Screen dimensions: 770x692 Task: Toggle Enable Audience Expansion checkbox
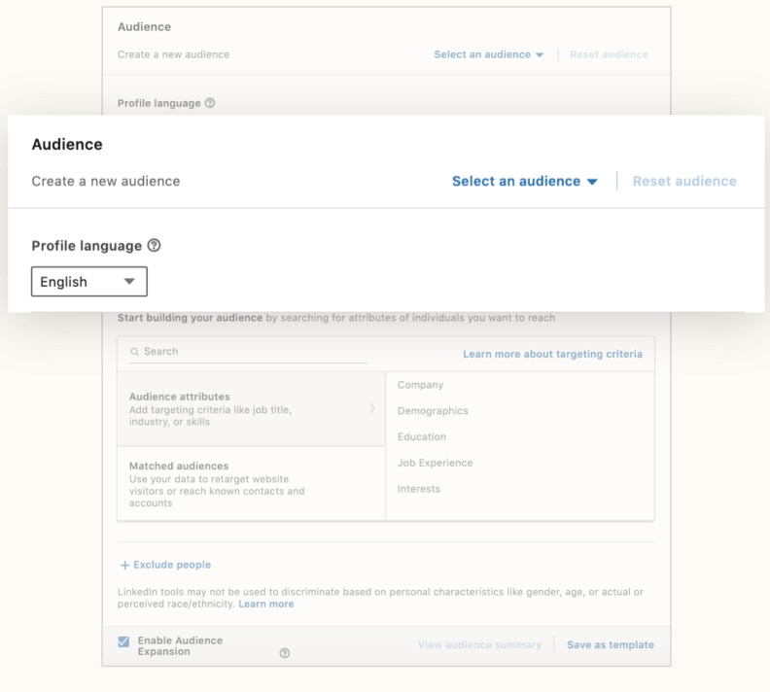point(123,641)
